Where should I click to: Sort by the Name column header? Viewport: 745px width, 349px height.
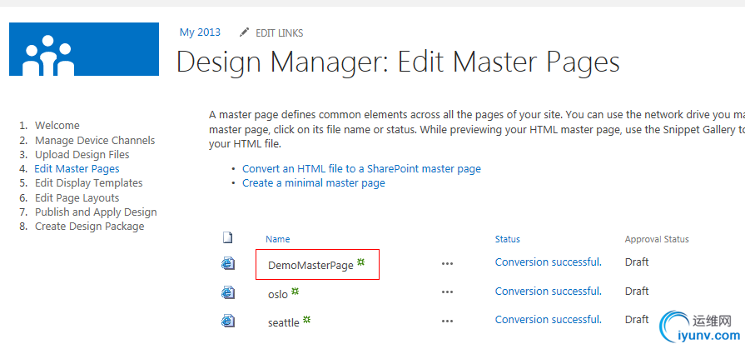coord(277,239)
